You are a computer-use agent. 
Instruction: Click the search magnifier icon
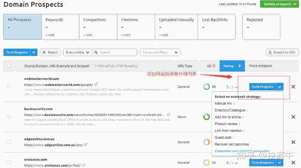click(x=96, y=52)
